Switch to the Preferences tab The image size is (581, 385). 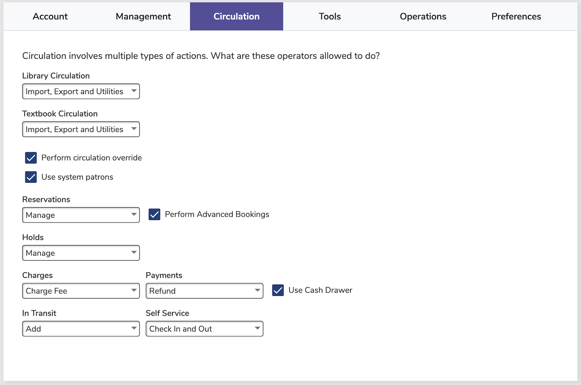pos(516,16)
